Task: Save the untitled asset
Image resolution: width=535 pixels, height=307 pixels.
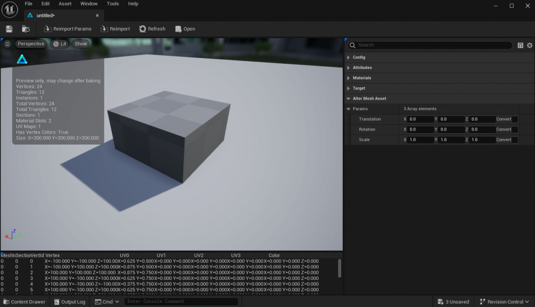Action: [x=8, y=29]
